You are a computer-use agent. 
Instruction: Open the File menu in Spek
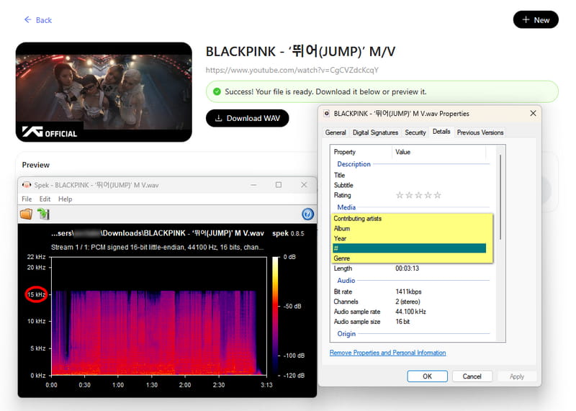[27, 199]
